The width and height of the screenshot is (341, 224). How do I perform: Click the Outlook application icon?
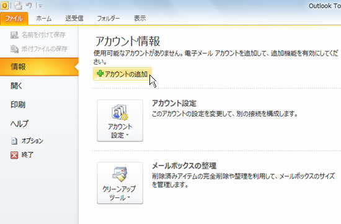[4, 6]
